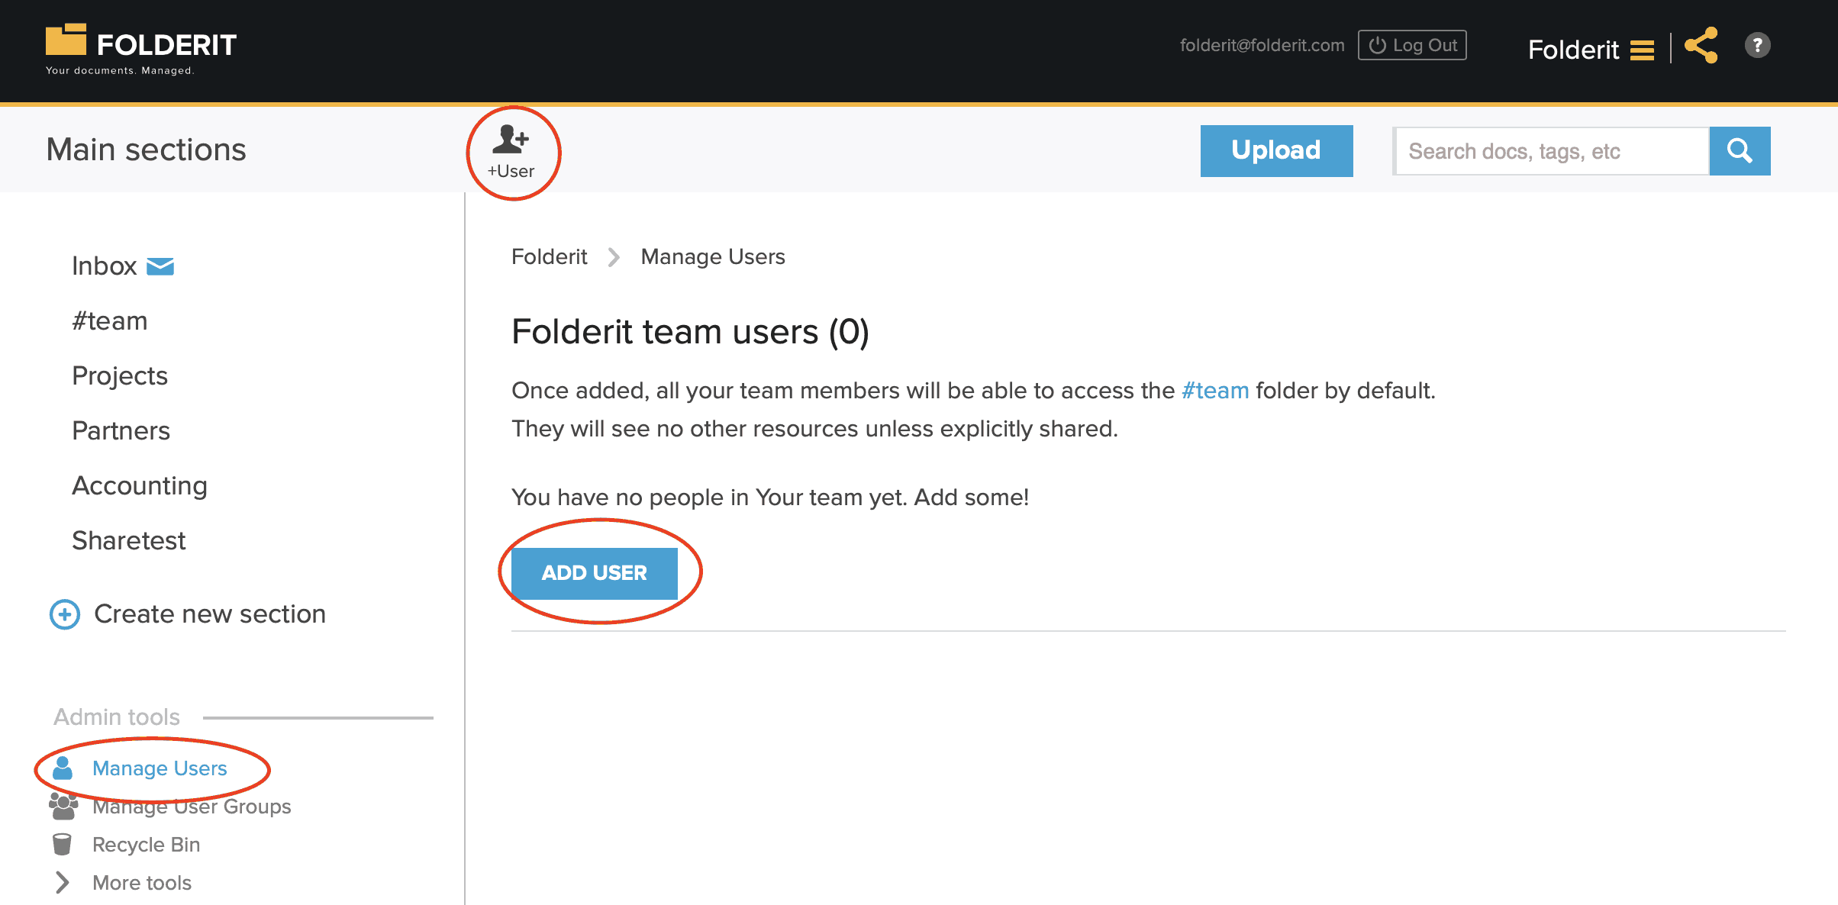Open the Inbox section

click(x=104, y=266)
